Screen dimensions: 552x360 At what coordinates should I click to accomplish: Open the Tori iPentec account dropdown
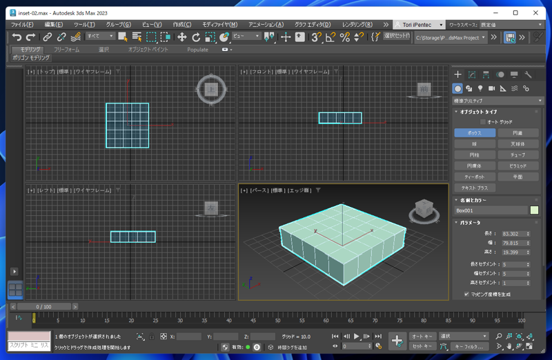pyautogui.click(x=419, y=25)
